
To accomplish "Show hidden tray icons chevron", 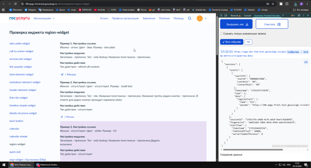I will (276, 165).
